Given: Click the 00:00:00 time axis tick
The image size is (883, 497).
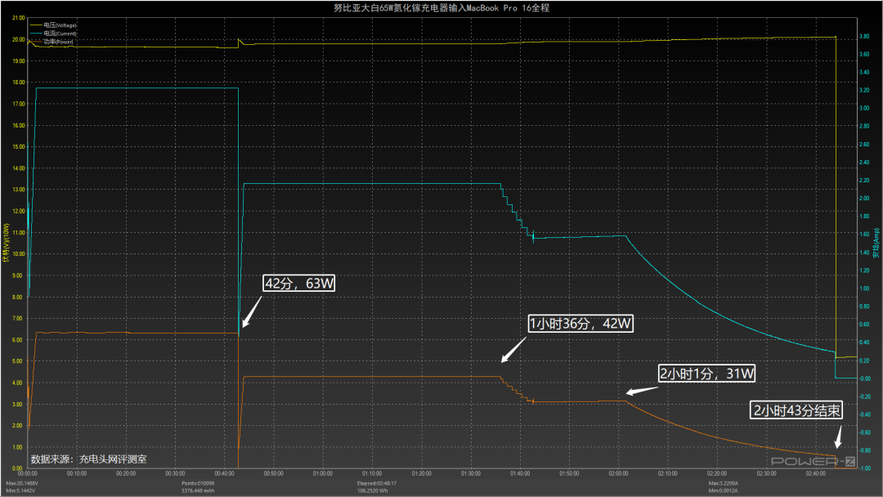Looking at the screenshot, I should point(27,473).
